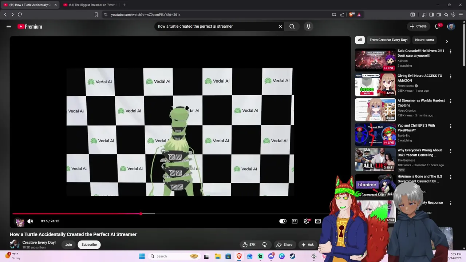This screenshot has width=466, height=262.
Task: Reload the page with the refresh icon
Action: (x=20, y=15)
